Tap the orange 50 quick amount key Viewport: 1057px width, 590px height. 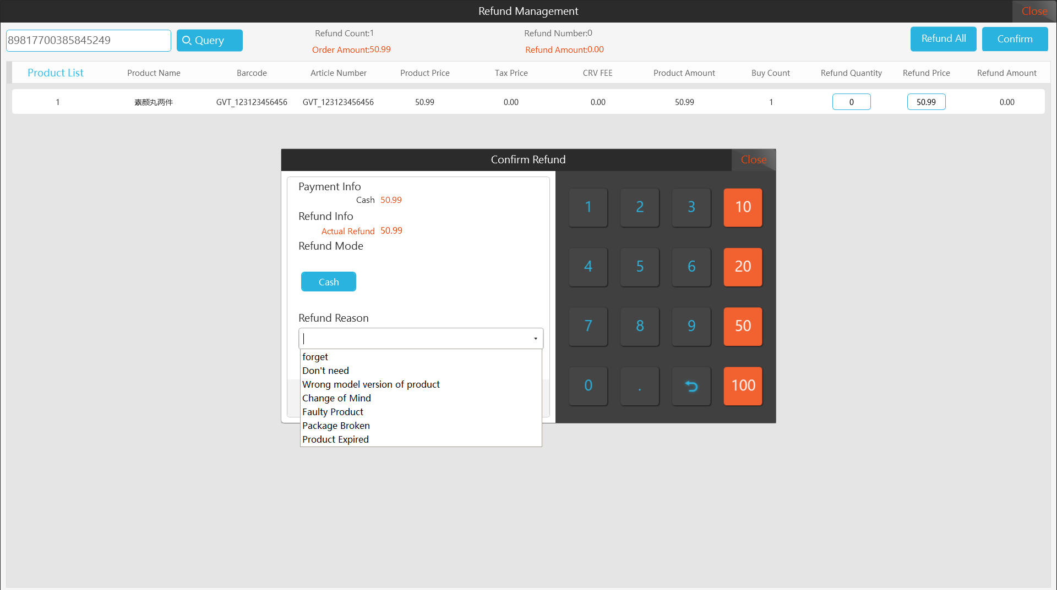tap(743, 326)
